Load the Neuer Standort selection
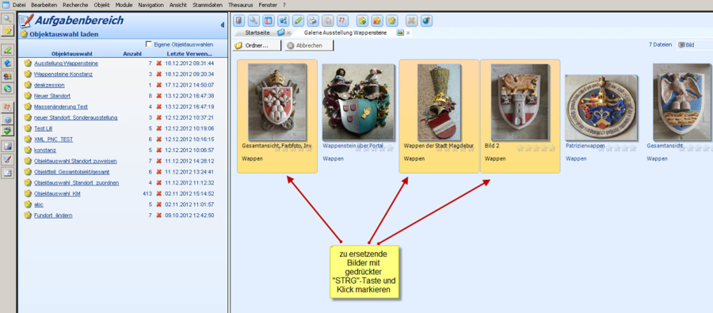Screen dimensions: 713x313 [52, 96]
